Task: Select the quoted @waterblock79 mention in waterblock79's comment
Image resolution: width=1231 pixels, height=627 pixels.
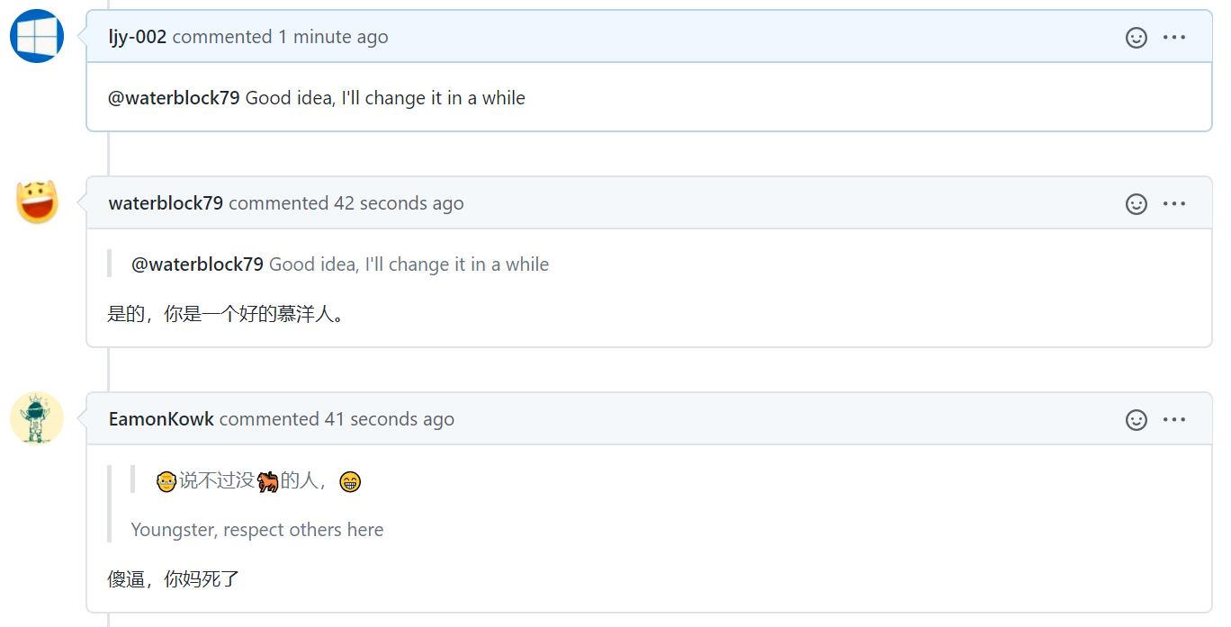Action: pyautogui.click(x=197, y=264)
